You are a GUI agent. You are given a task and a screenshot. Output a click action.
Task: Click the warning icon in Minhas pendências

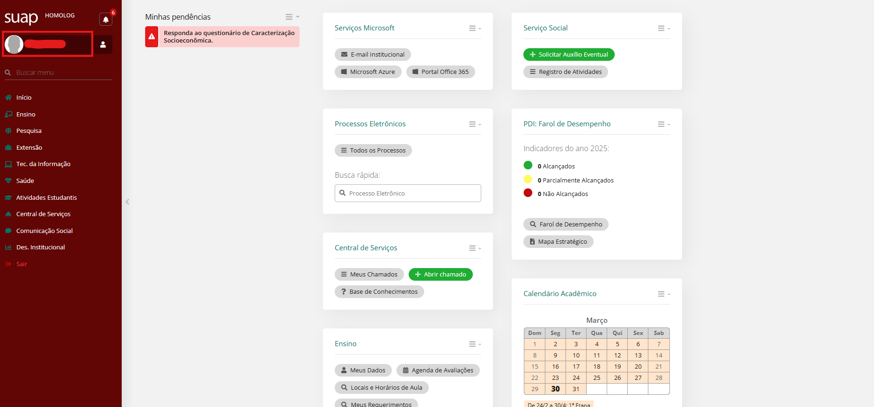(152, 36)
